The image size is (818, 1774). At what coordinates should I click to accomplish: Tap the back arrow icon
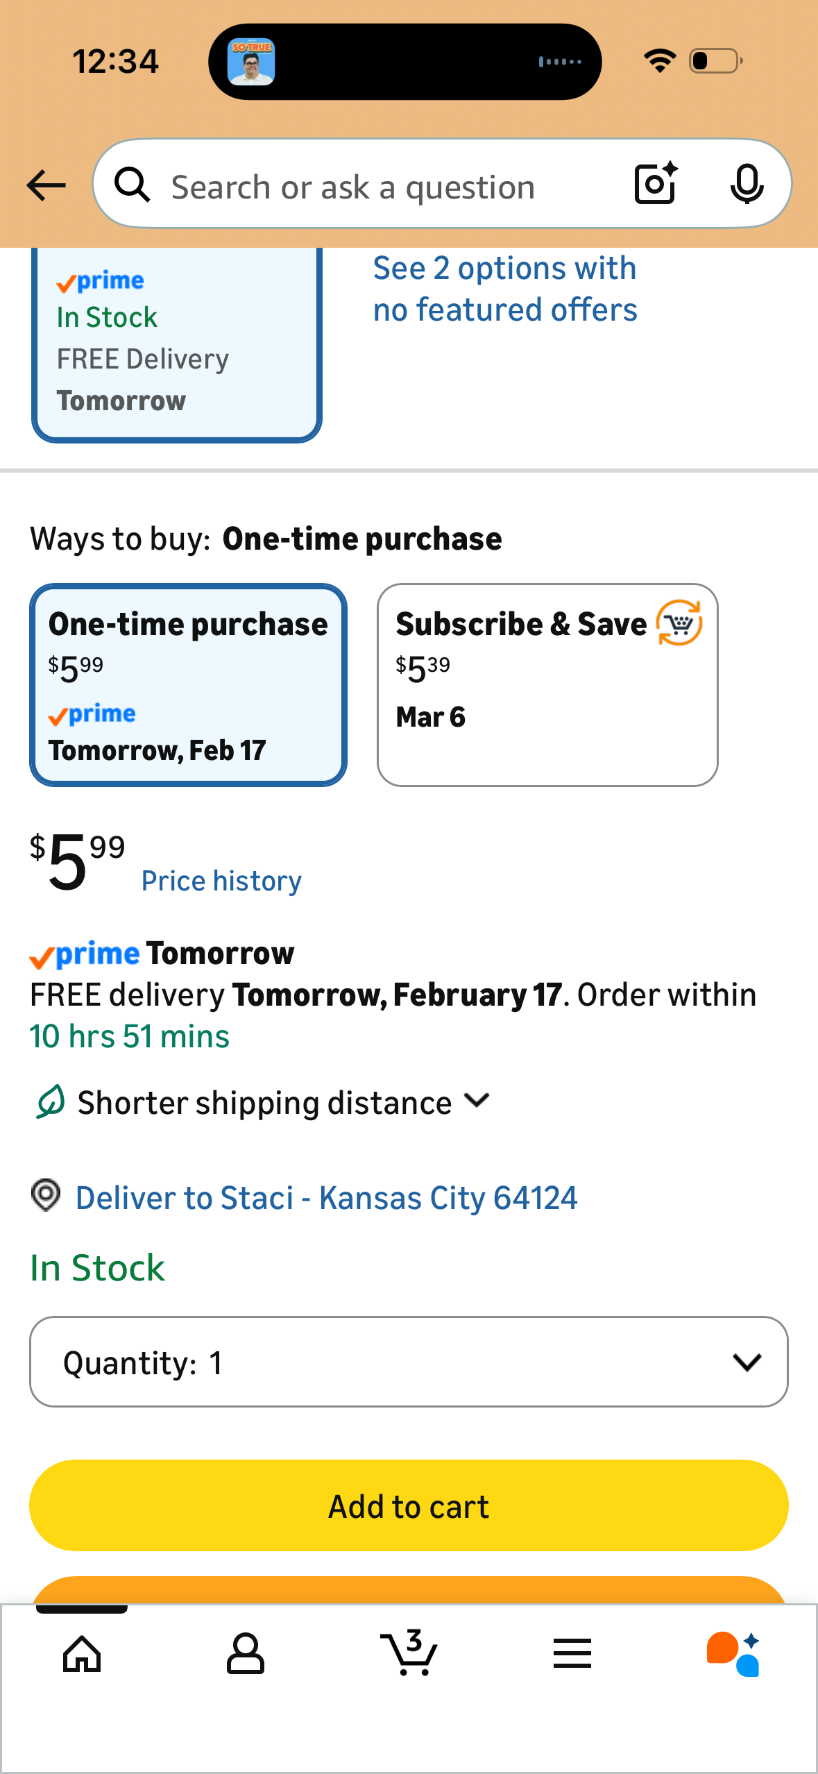tap(46, 185)
